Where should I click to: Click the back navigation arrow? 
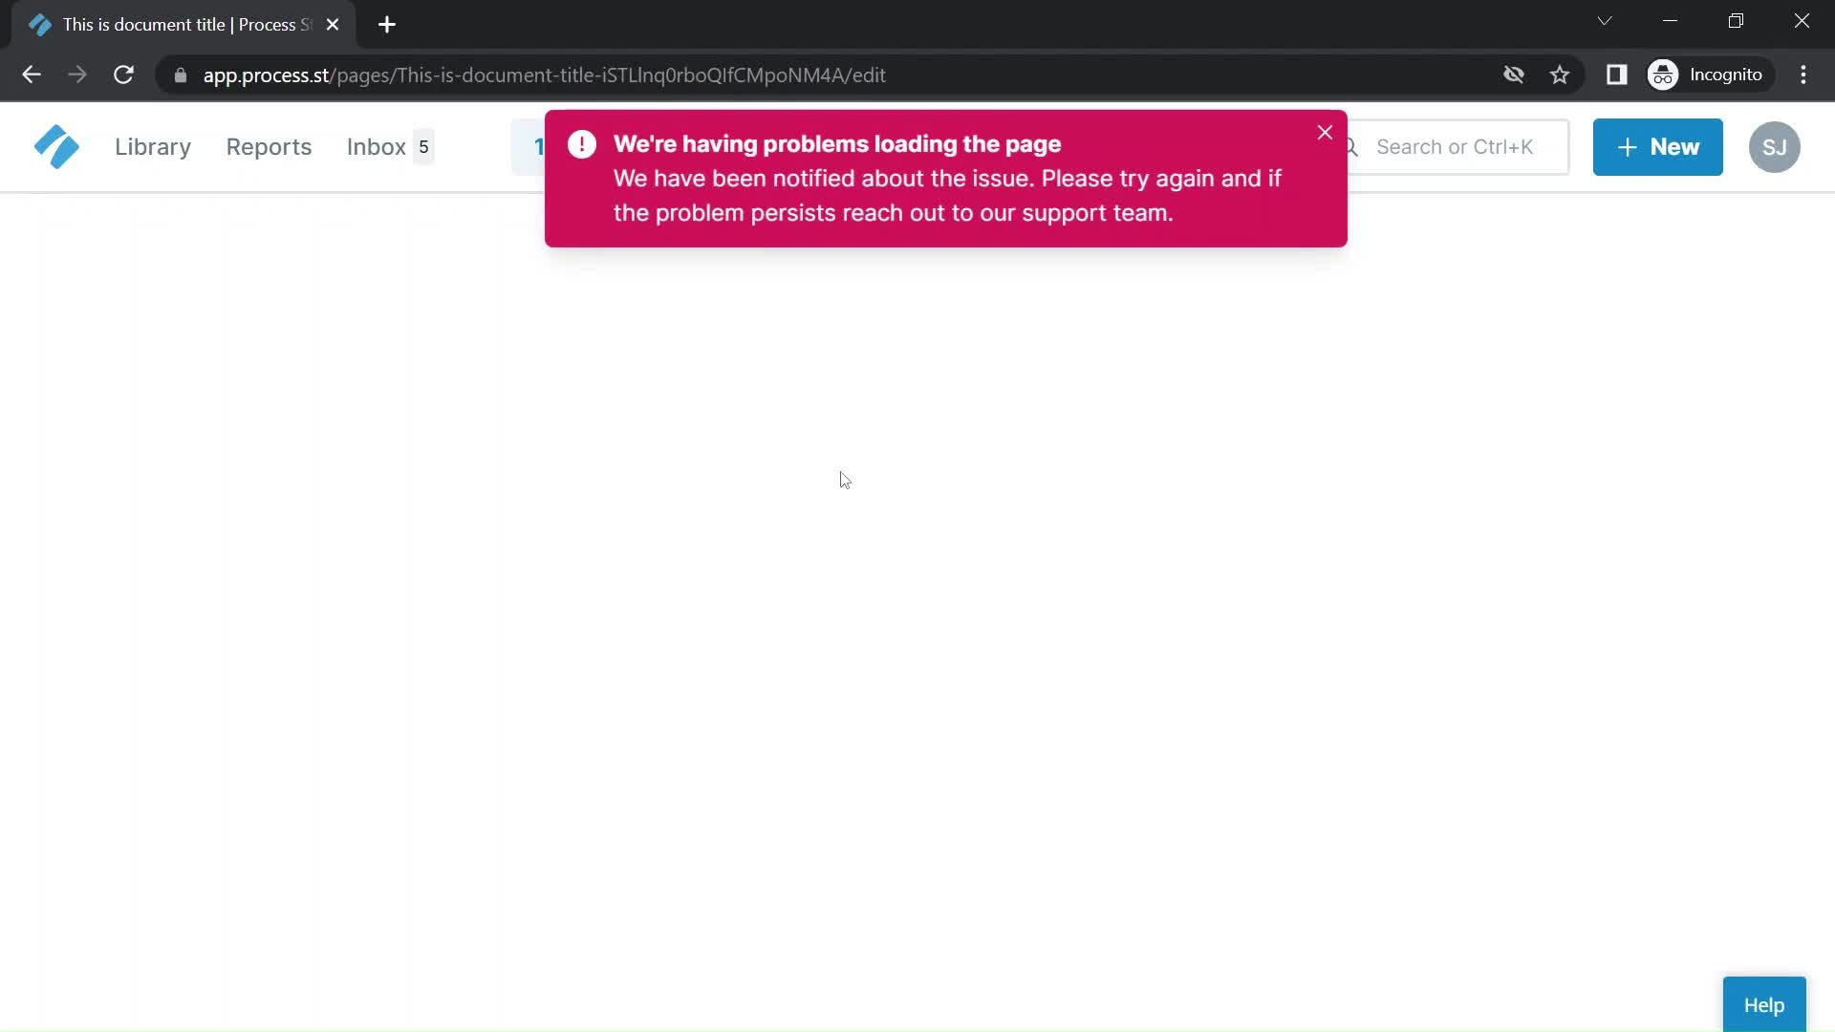[32, 75]
